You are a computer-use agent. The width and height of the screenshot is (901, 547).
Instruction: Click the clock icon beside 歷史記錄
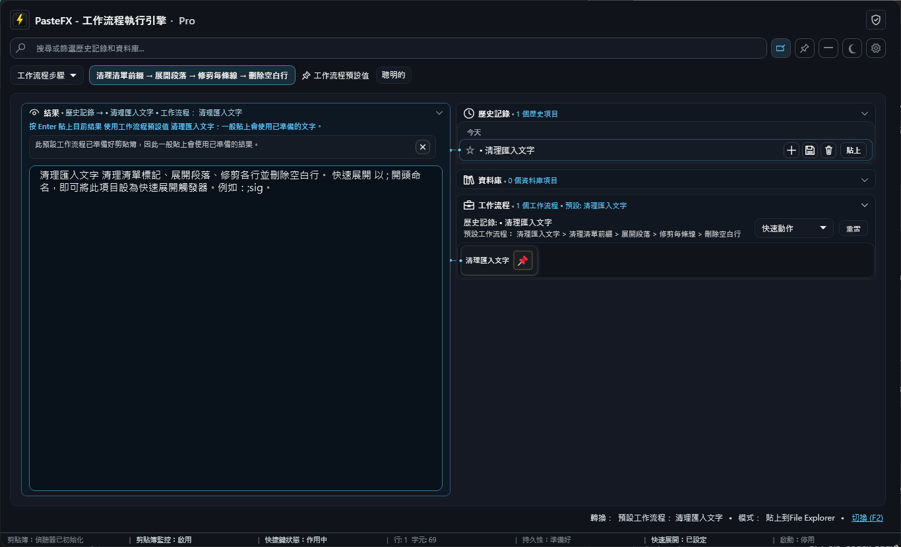tap(470, 113)
